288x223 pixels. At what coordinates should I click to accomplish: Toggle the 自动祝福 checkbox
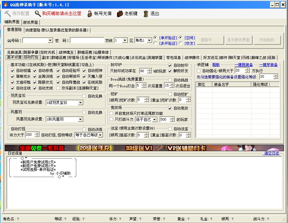(12, 71)
